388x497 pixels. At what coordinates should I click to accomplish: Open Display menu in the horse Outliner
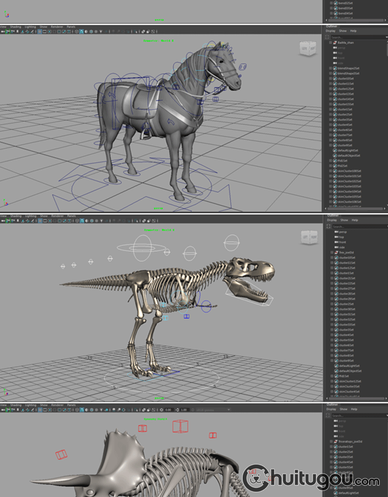point(330,31)
